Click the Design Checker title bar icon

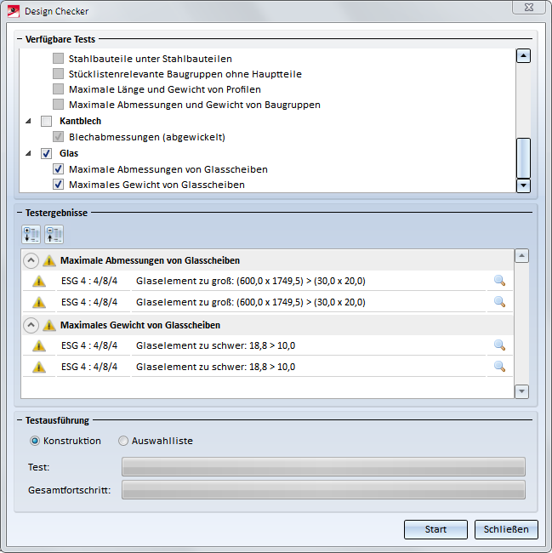(x=14, y=11)
